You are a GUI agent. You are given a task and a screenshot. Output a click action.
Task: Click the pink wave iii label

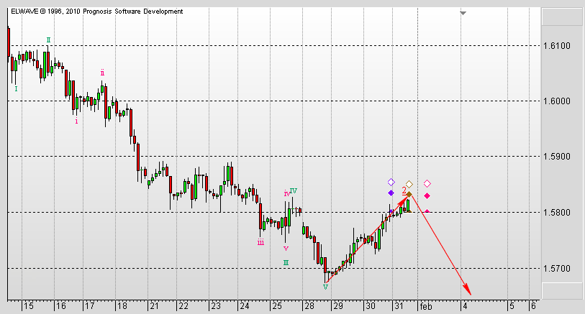click(260, 242)
